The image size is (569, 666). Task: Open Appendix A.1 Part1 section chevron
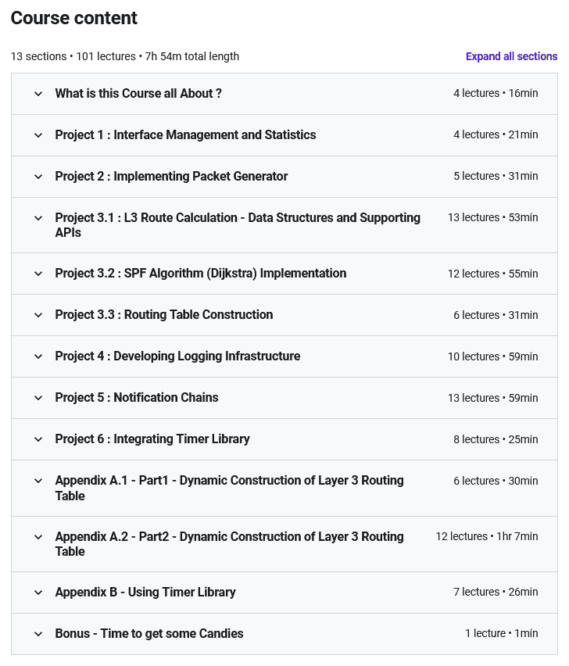click(x=38, y=481)
